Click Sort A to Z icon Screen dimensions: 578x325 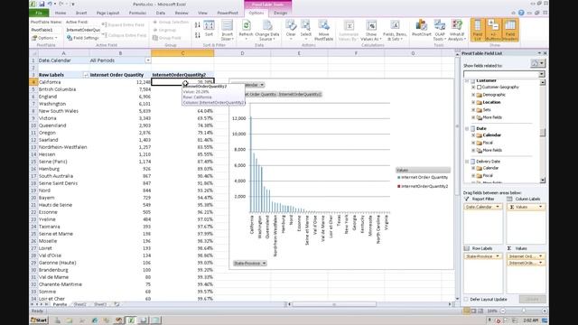tap(198, 25)
